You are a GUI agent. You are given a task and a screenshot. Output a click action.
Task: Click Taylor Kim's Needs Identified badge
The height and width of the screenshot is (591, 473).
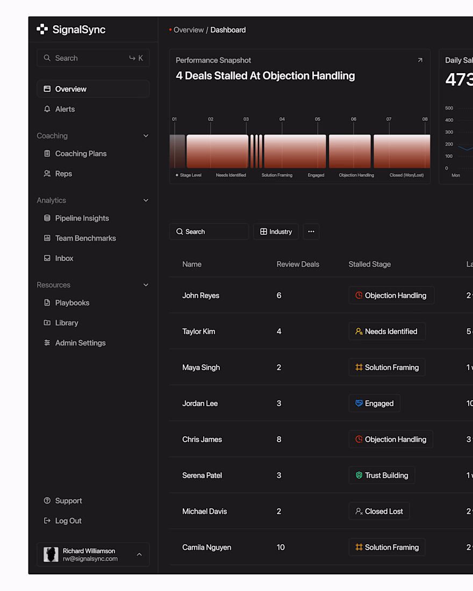(387, 331)
